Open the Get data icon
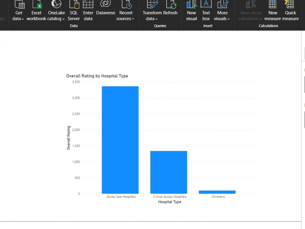 click(x=20, y=4)
